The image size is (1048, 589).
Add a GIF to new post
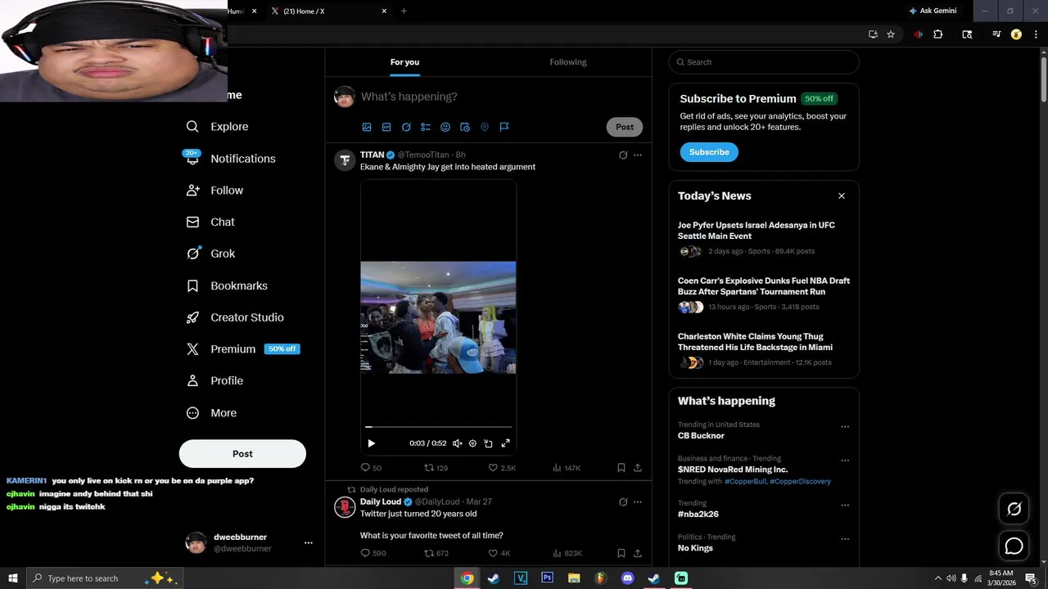[386, 127]
